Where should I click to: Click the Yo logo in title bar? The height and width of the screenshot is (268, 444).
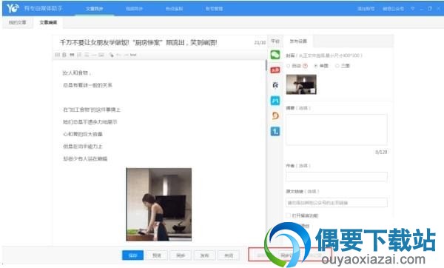(13, 8)
